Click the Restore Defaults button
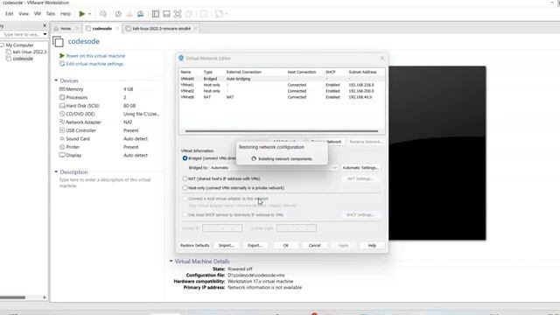 tap(194, 246)
